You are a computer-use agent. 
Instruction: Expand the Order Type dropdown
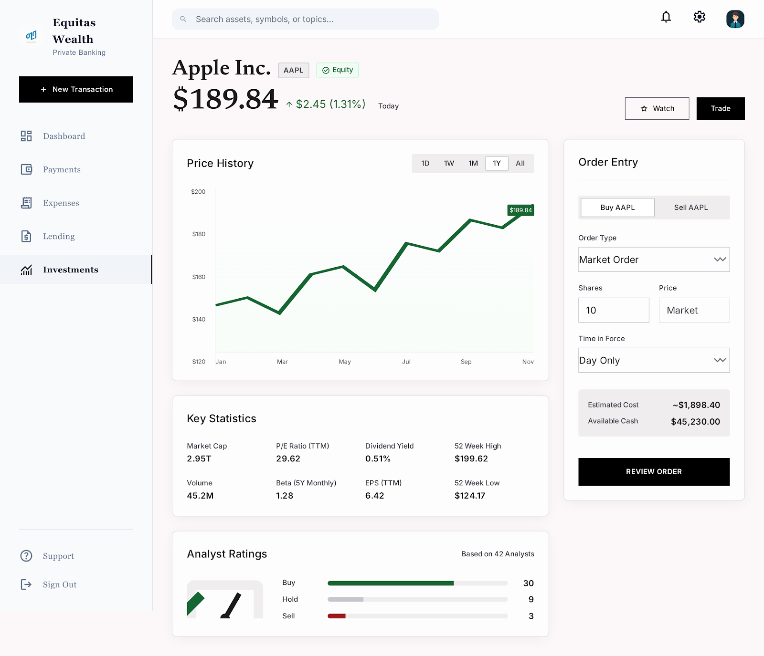(x=654, y=260)
